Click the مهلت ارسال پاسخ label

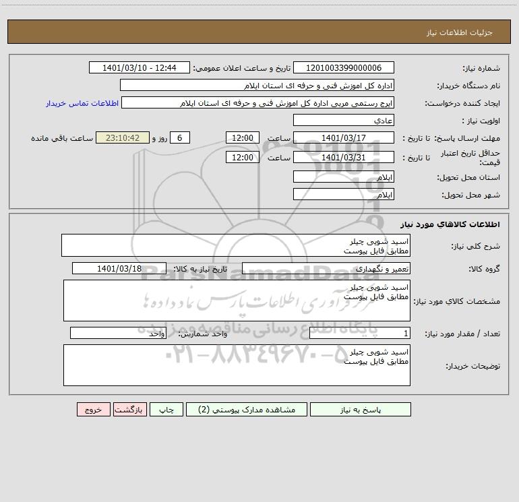coord(467,138)
